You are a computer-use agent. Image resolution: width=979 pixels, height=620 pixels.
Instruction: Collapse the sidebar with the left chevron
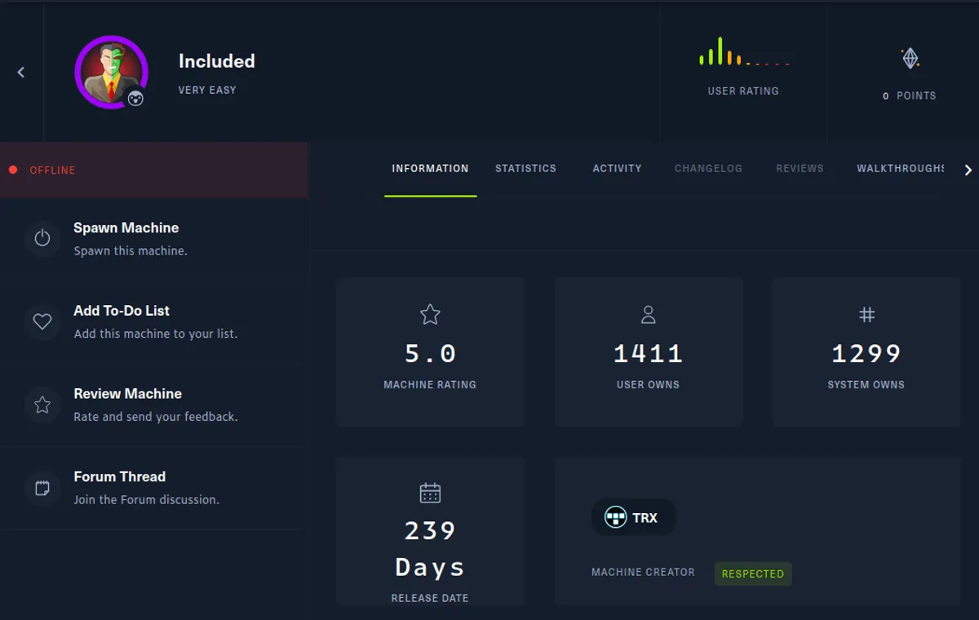(21, 72)
